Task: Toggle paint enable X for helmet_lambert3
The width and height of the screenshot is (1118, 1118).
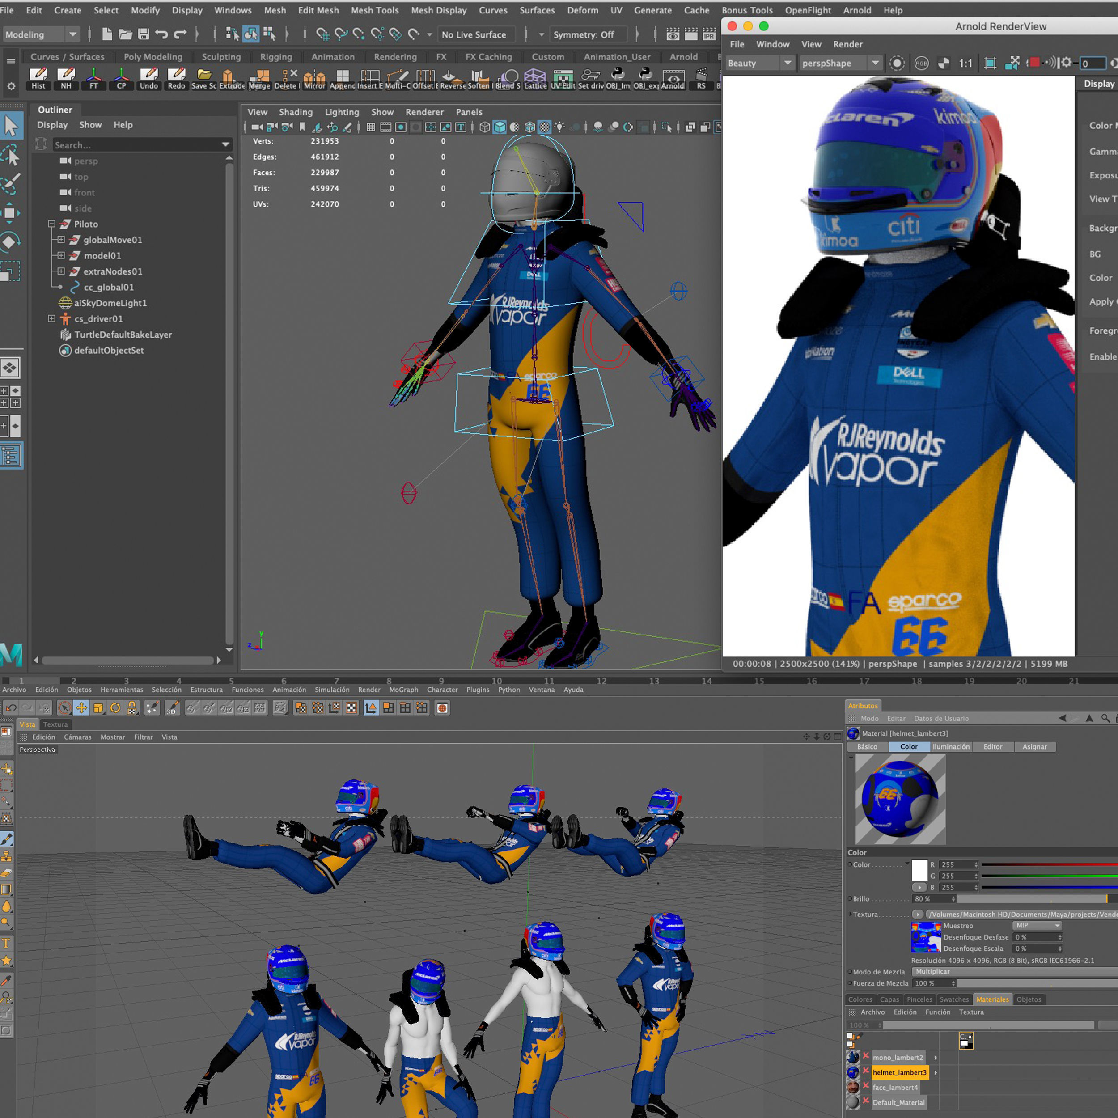Action: [x=866, y=1071]
